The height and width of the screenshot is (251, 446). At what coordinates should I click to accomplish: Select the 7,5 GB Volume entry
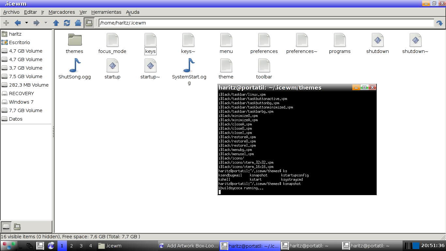point(26,76)
